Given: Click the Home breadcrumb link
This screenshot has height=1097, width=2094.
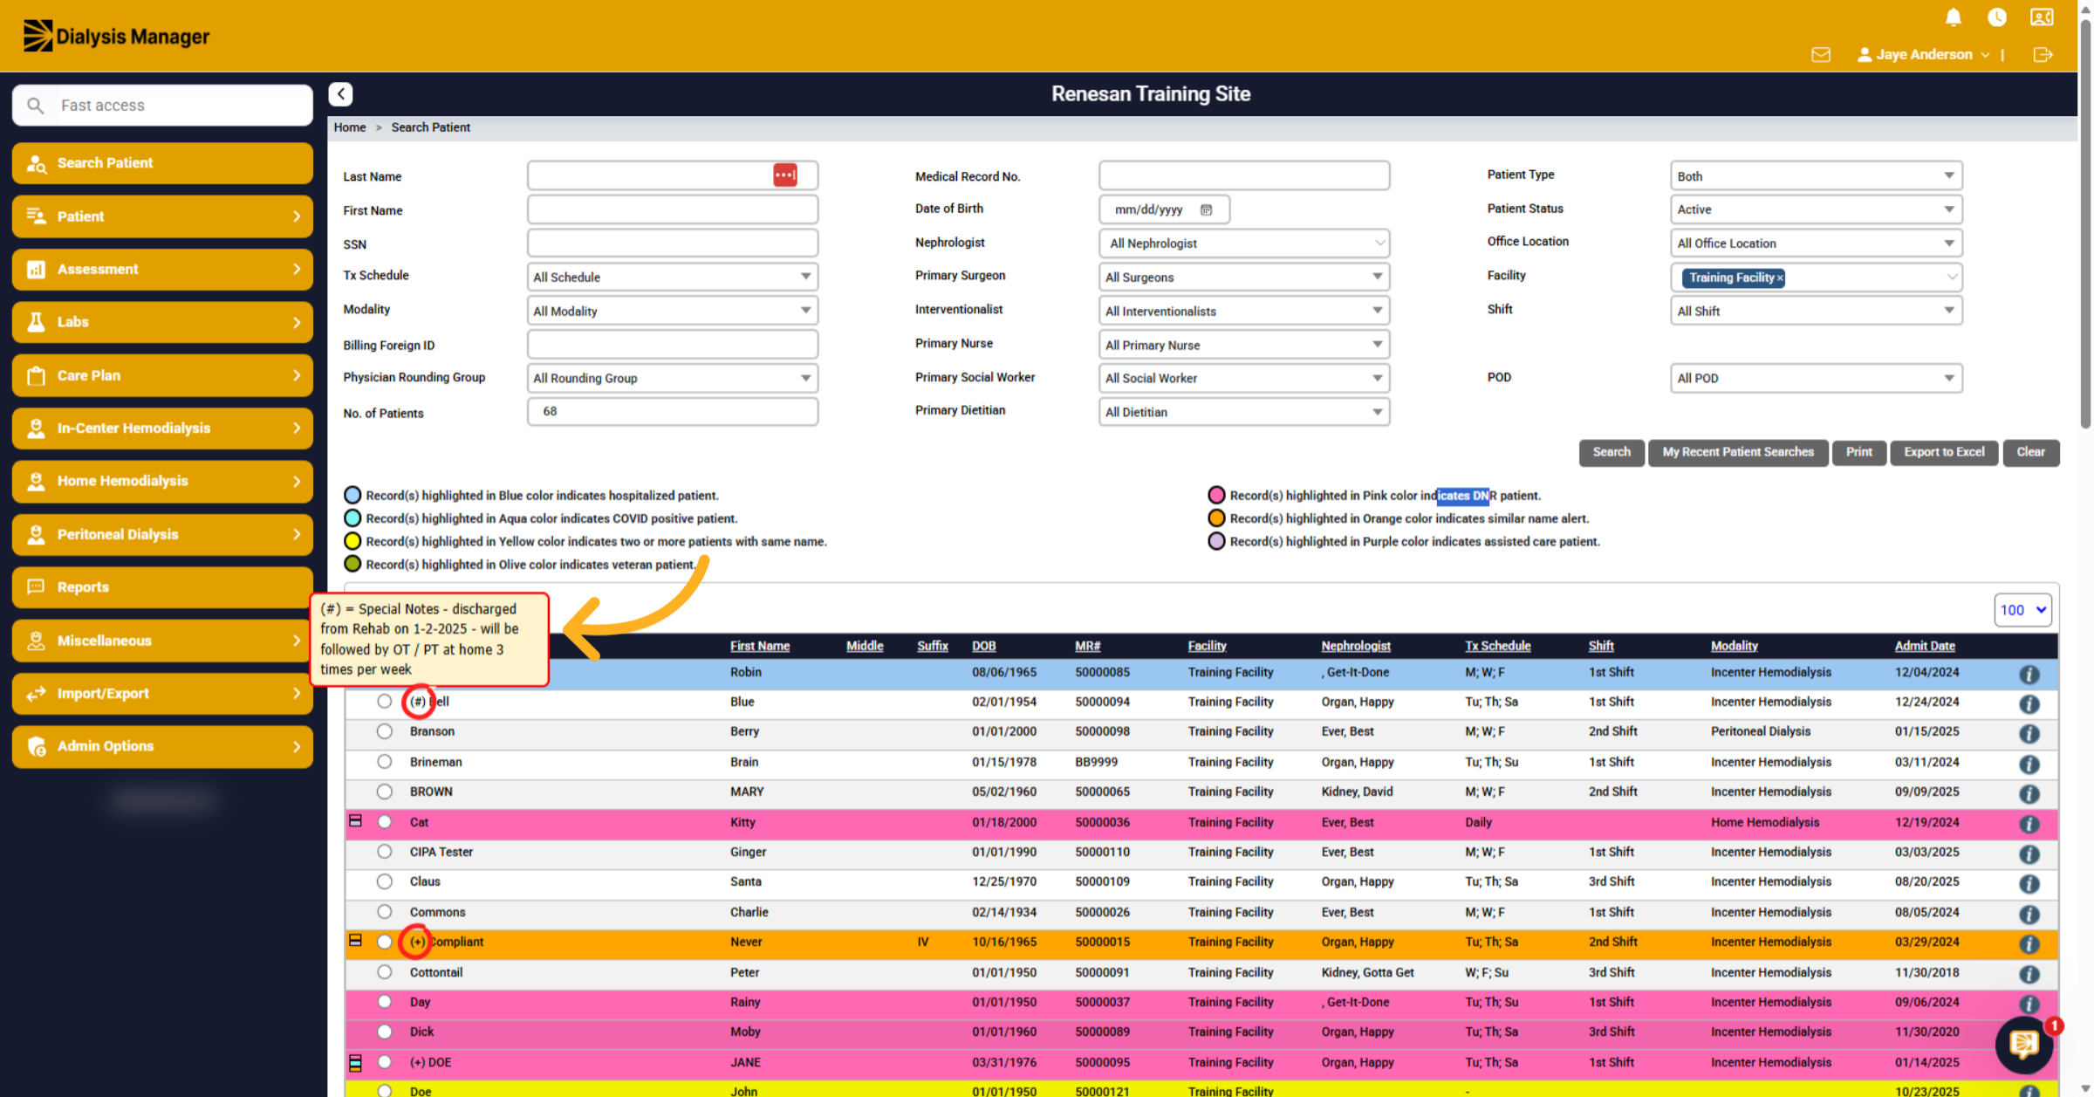Looking at the screenshot, I should (x=349, y=127).
